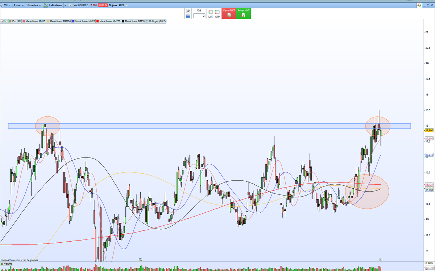Click the link icon left of VK
Viewport: 435px width, 271px height.
1,5
